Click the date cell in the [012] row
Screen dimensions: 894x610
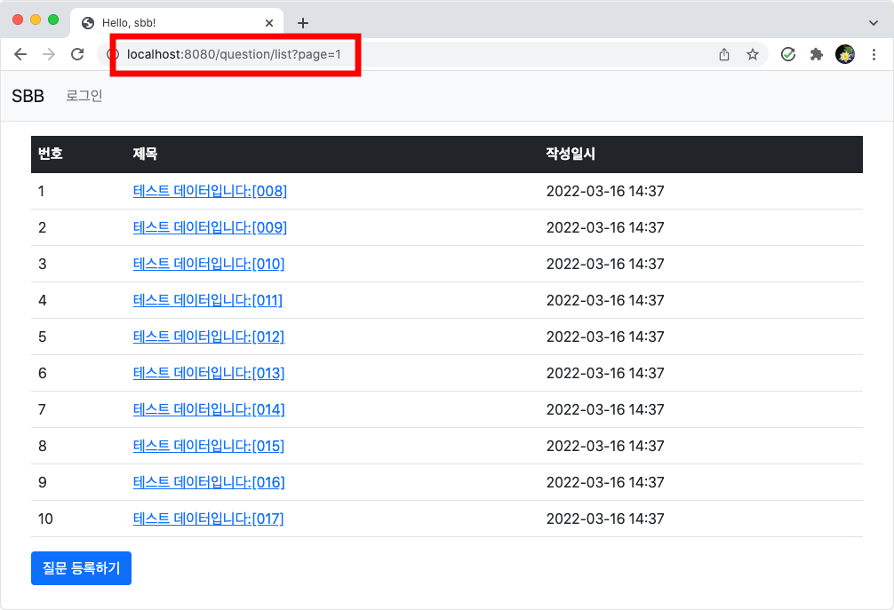click(x=605, y=337)
